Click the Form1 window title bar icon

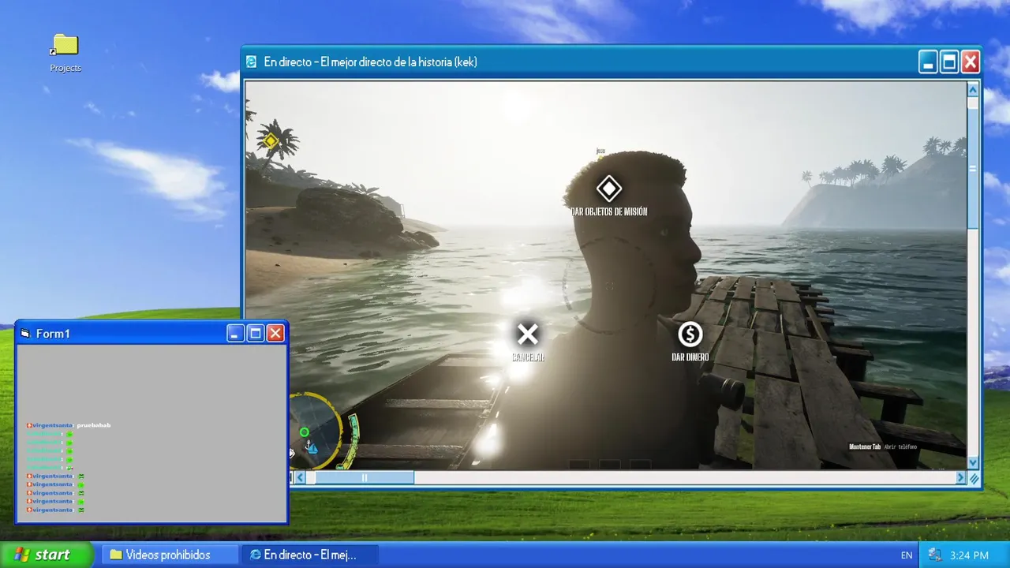(25, 334)
